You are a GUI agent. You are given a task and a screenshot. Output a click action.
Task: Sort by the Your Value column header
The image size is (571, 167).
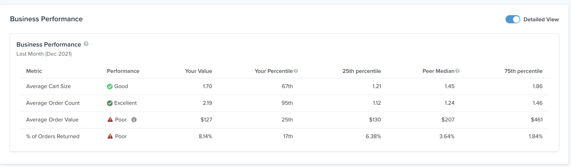point(198,71)
